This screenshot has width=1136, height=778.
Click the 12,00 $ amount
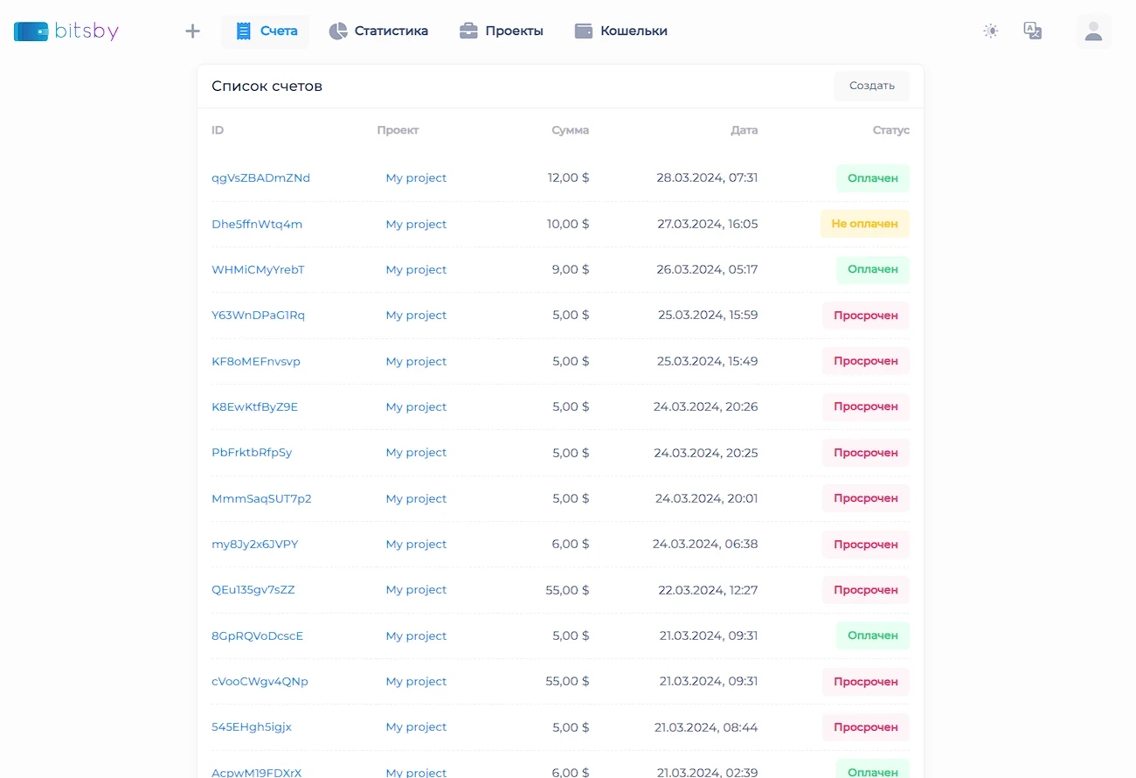tap(568, 177)
